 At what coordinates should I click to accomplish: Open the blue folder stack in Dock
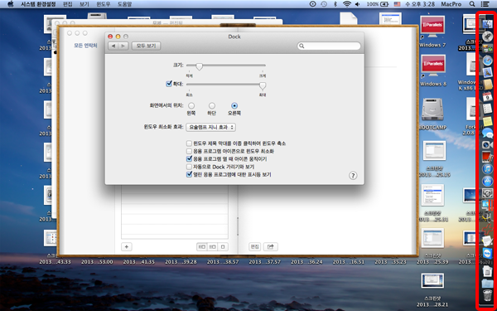click(488, 283)
